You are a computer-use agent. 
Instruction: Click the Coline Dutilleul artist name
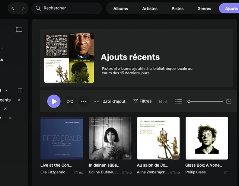click(103, 172)
